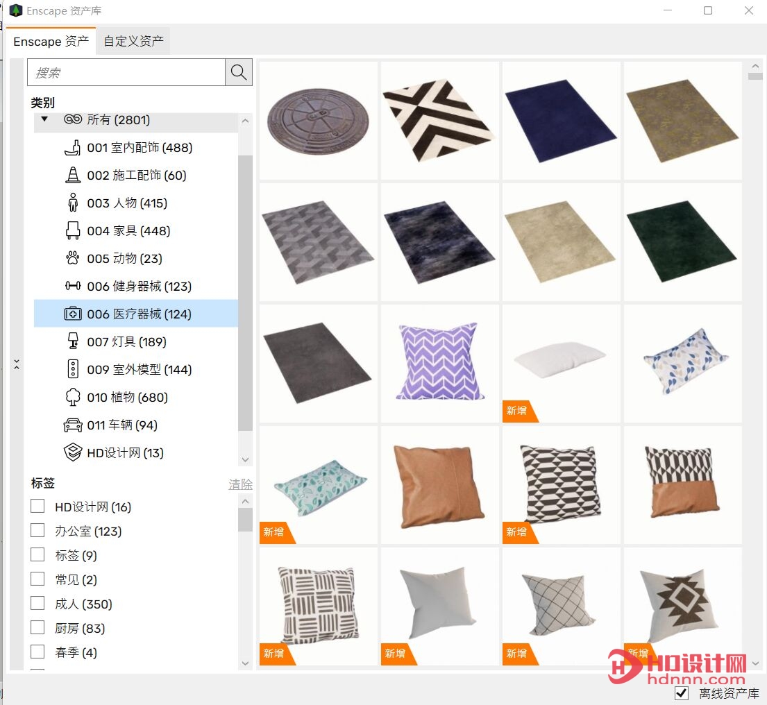Viewport: 767px width, 705px height.
Task: Click 清除 to clear tags
Action: click(240, 484)
